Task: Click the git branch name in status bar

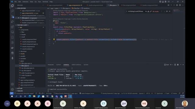Action: [24, 93]
